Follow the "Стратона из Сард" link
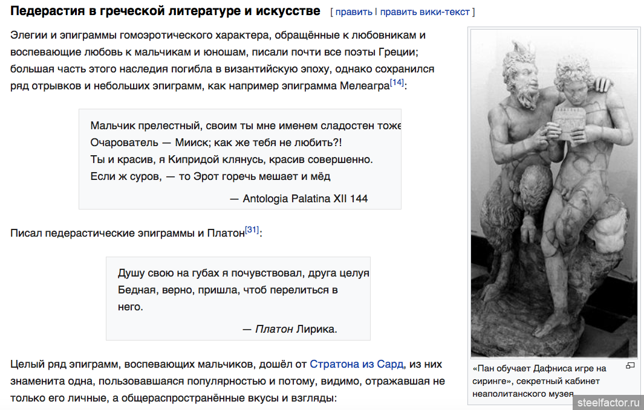The height and width of the screenshot is (410, 644). (356, 364)
